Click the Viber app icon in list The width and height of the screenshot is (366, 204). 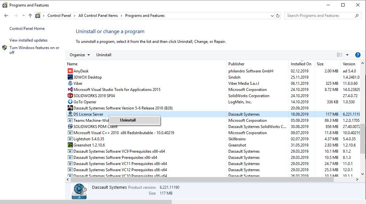tap(70, 83)
